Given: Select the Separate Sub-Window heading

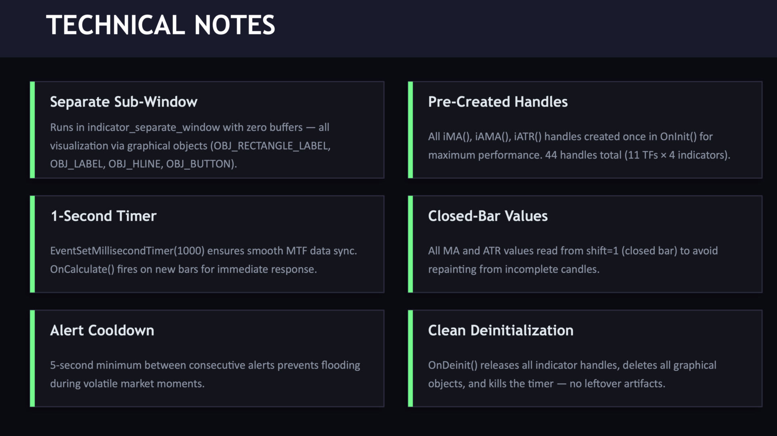Looking at the screenshot, I should [123, 102].
